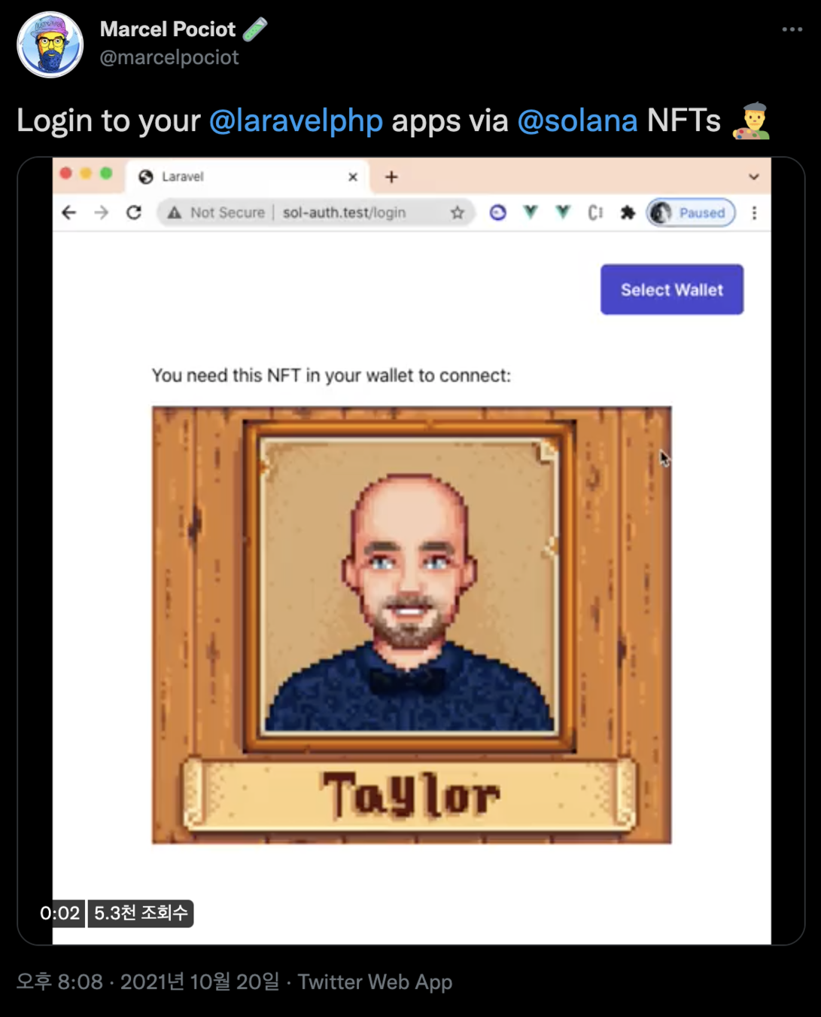
Task: Click the green maximize window dot
Action: 106,174
